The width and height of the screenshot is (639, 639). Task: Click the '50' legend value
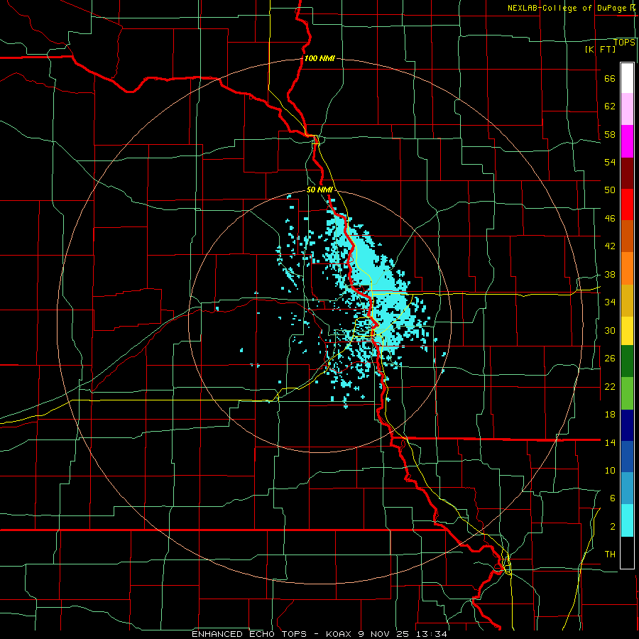(610, 190)
